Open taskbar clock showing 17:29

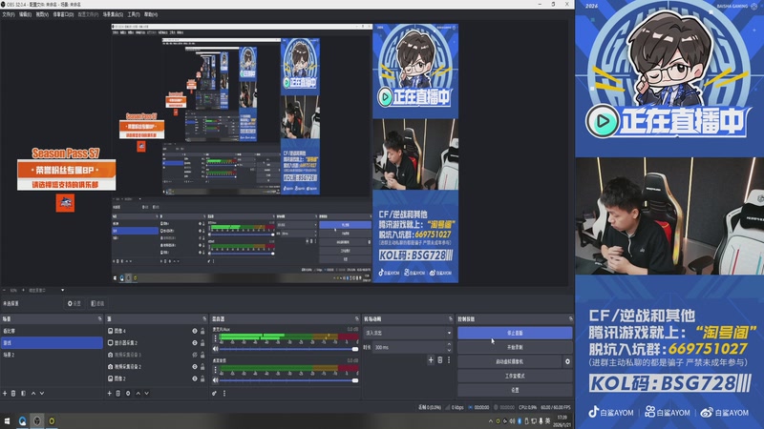click(562, 420)
